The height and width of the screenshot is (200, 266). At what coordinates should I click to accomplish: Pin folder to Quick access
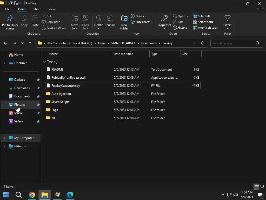click(x=10, y=22)
